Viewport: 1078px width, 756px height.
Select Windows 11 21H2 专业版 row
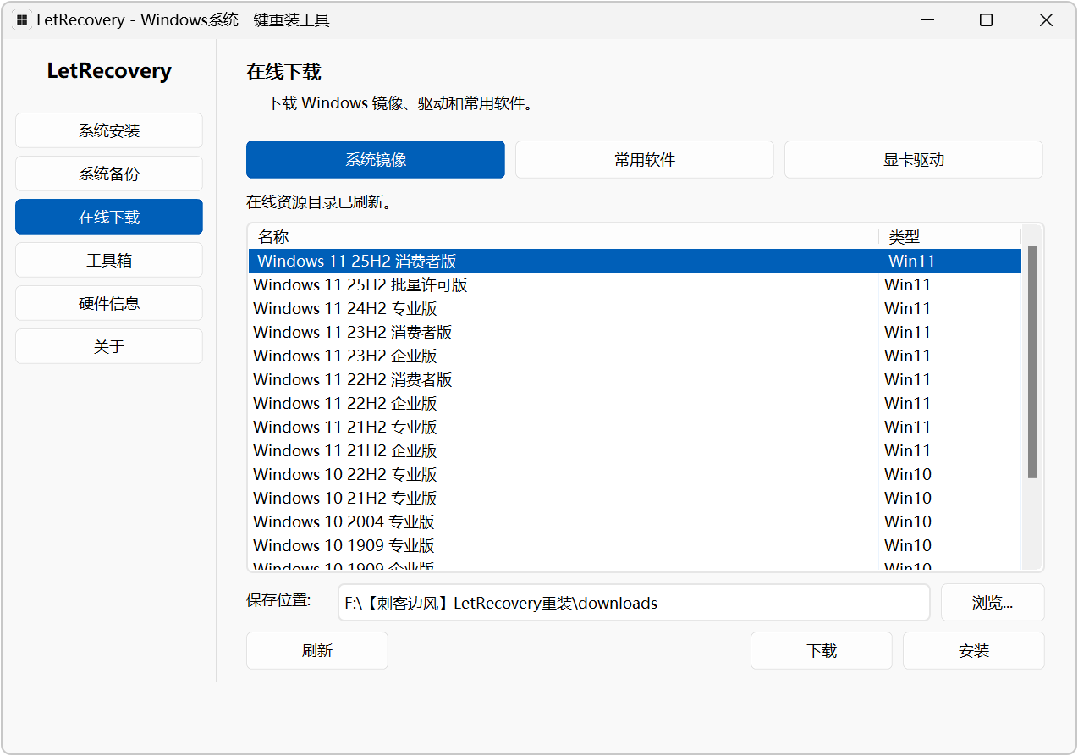point(635,427)
